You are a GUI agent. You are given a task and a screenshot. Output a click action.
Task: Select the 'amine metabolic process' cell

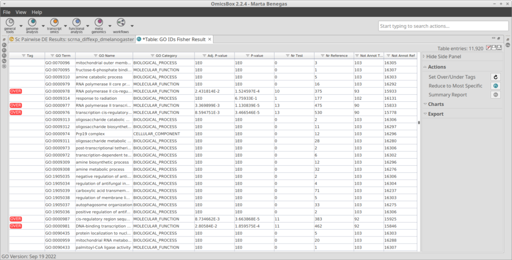[x=104, y=169]
